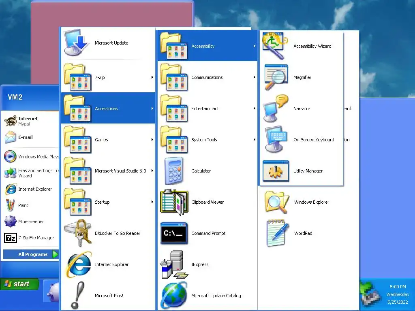Click the Windows Media Player icon
415x311 pixels.
tap(10, 156)
